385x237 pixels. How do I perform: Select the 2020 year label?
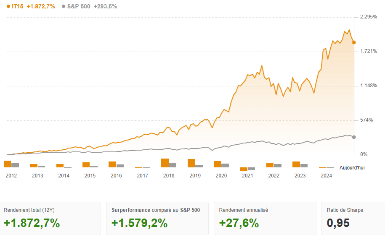[x=221, y=176]
